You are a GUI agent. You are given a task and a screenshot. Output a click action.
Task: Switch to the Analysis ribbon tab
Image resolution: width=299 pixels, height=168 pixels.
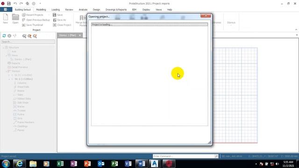(x=83, y=9)
